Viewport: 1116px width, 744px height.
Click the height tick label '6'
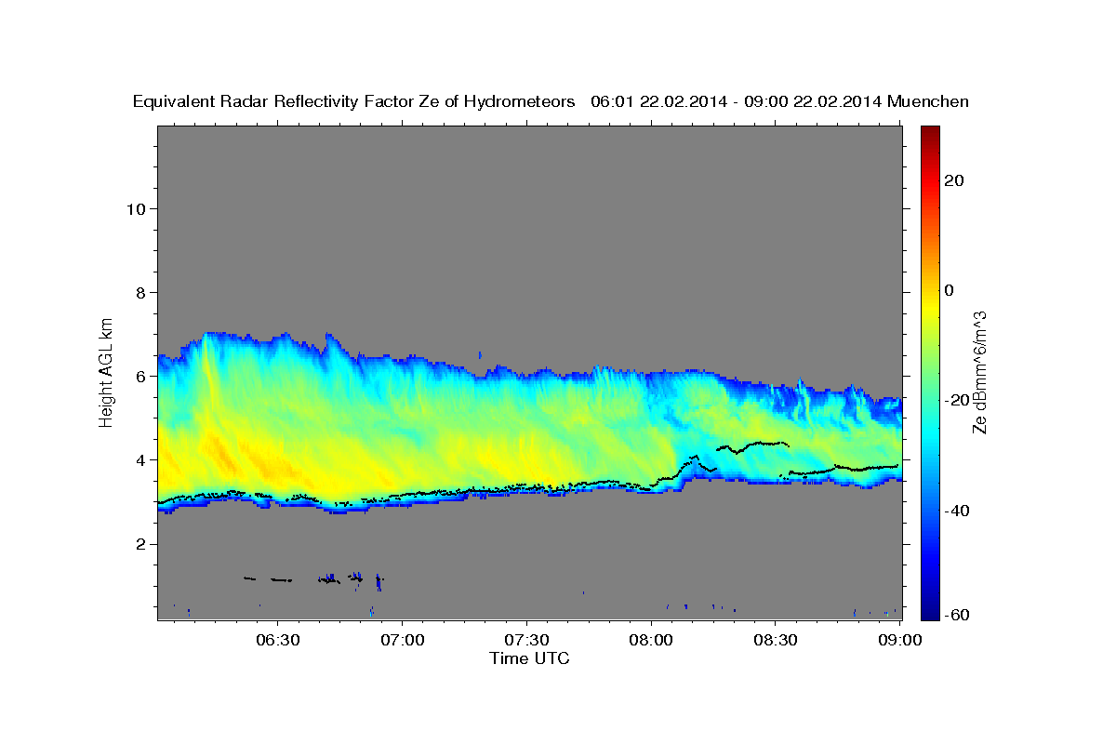[x=141, y=376]
